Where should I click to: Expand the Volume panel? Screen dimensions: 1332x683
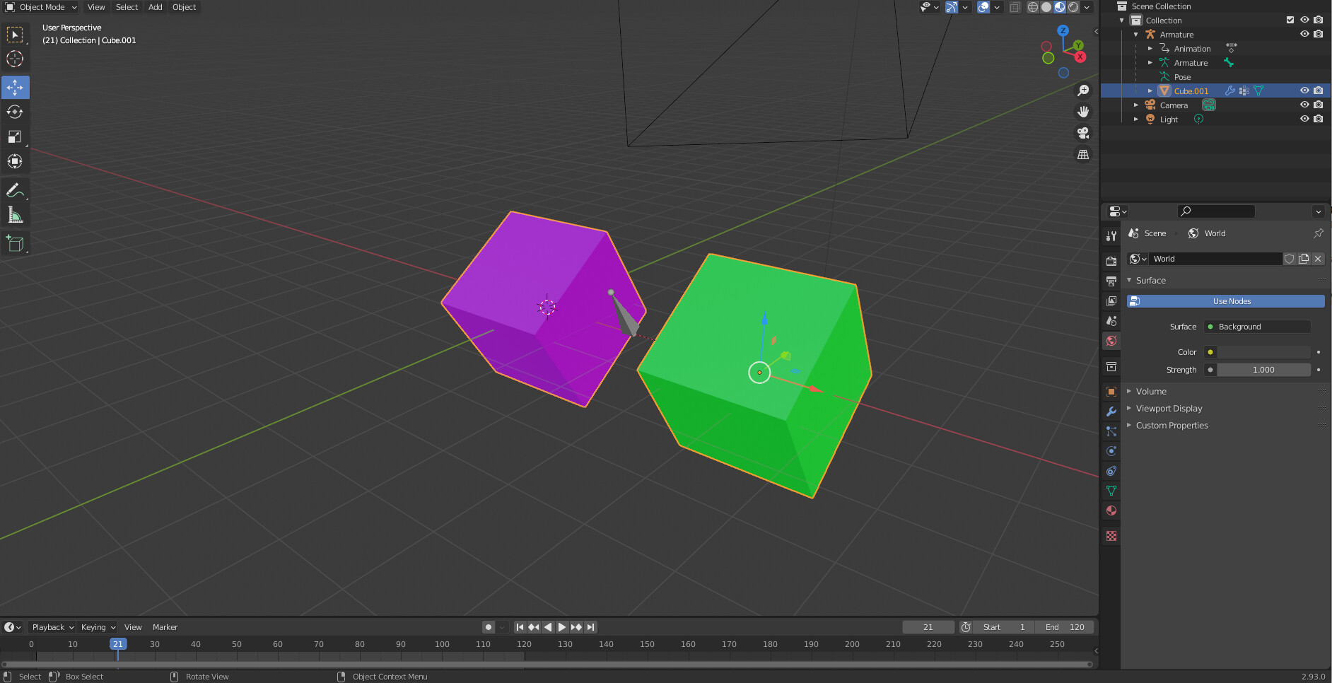1151,391
